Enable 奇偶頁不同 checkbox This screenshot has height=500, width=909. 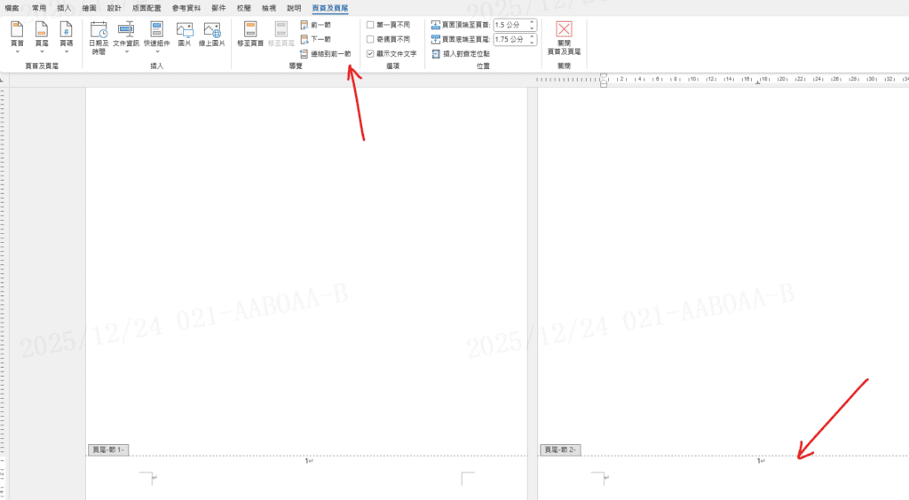[x=371, y=39]
